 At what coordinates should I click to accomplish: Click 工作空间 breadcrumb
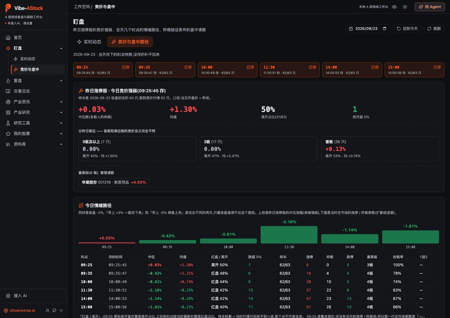click(82, 7)
